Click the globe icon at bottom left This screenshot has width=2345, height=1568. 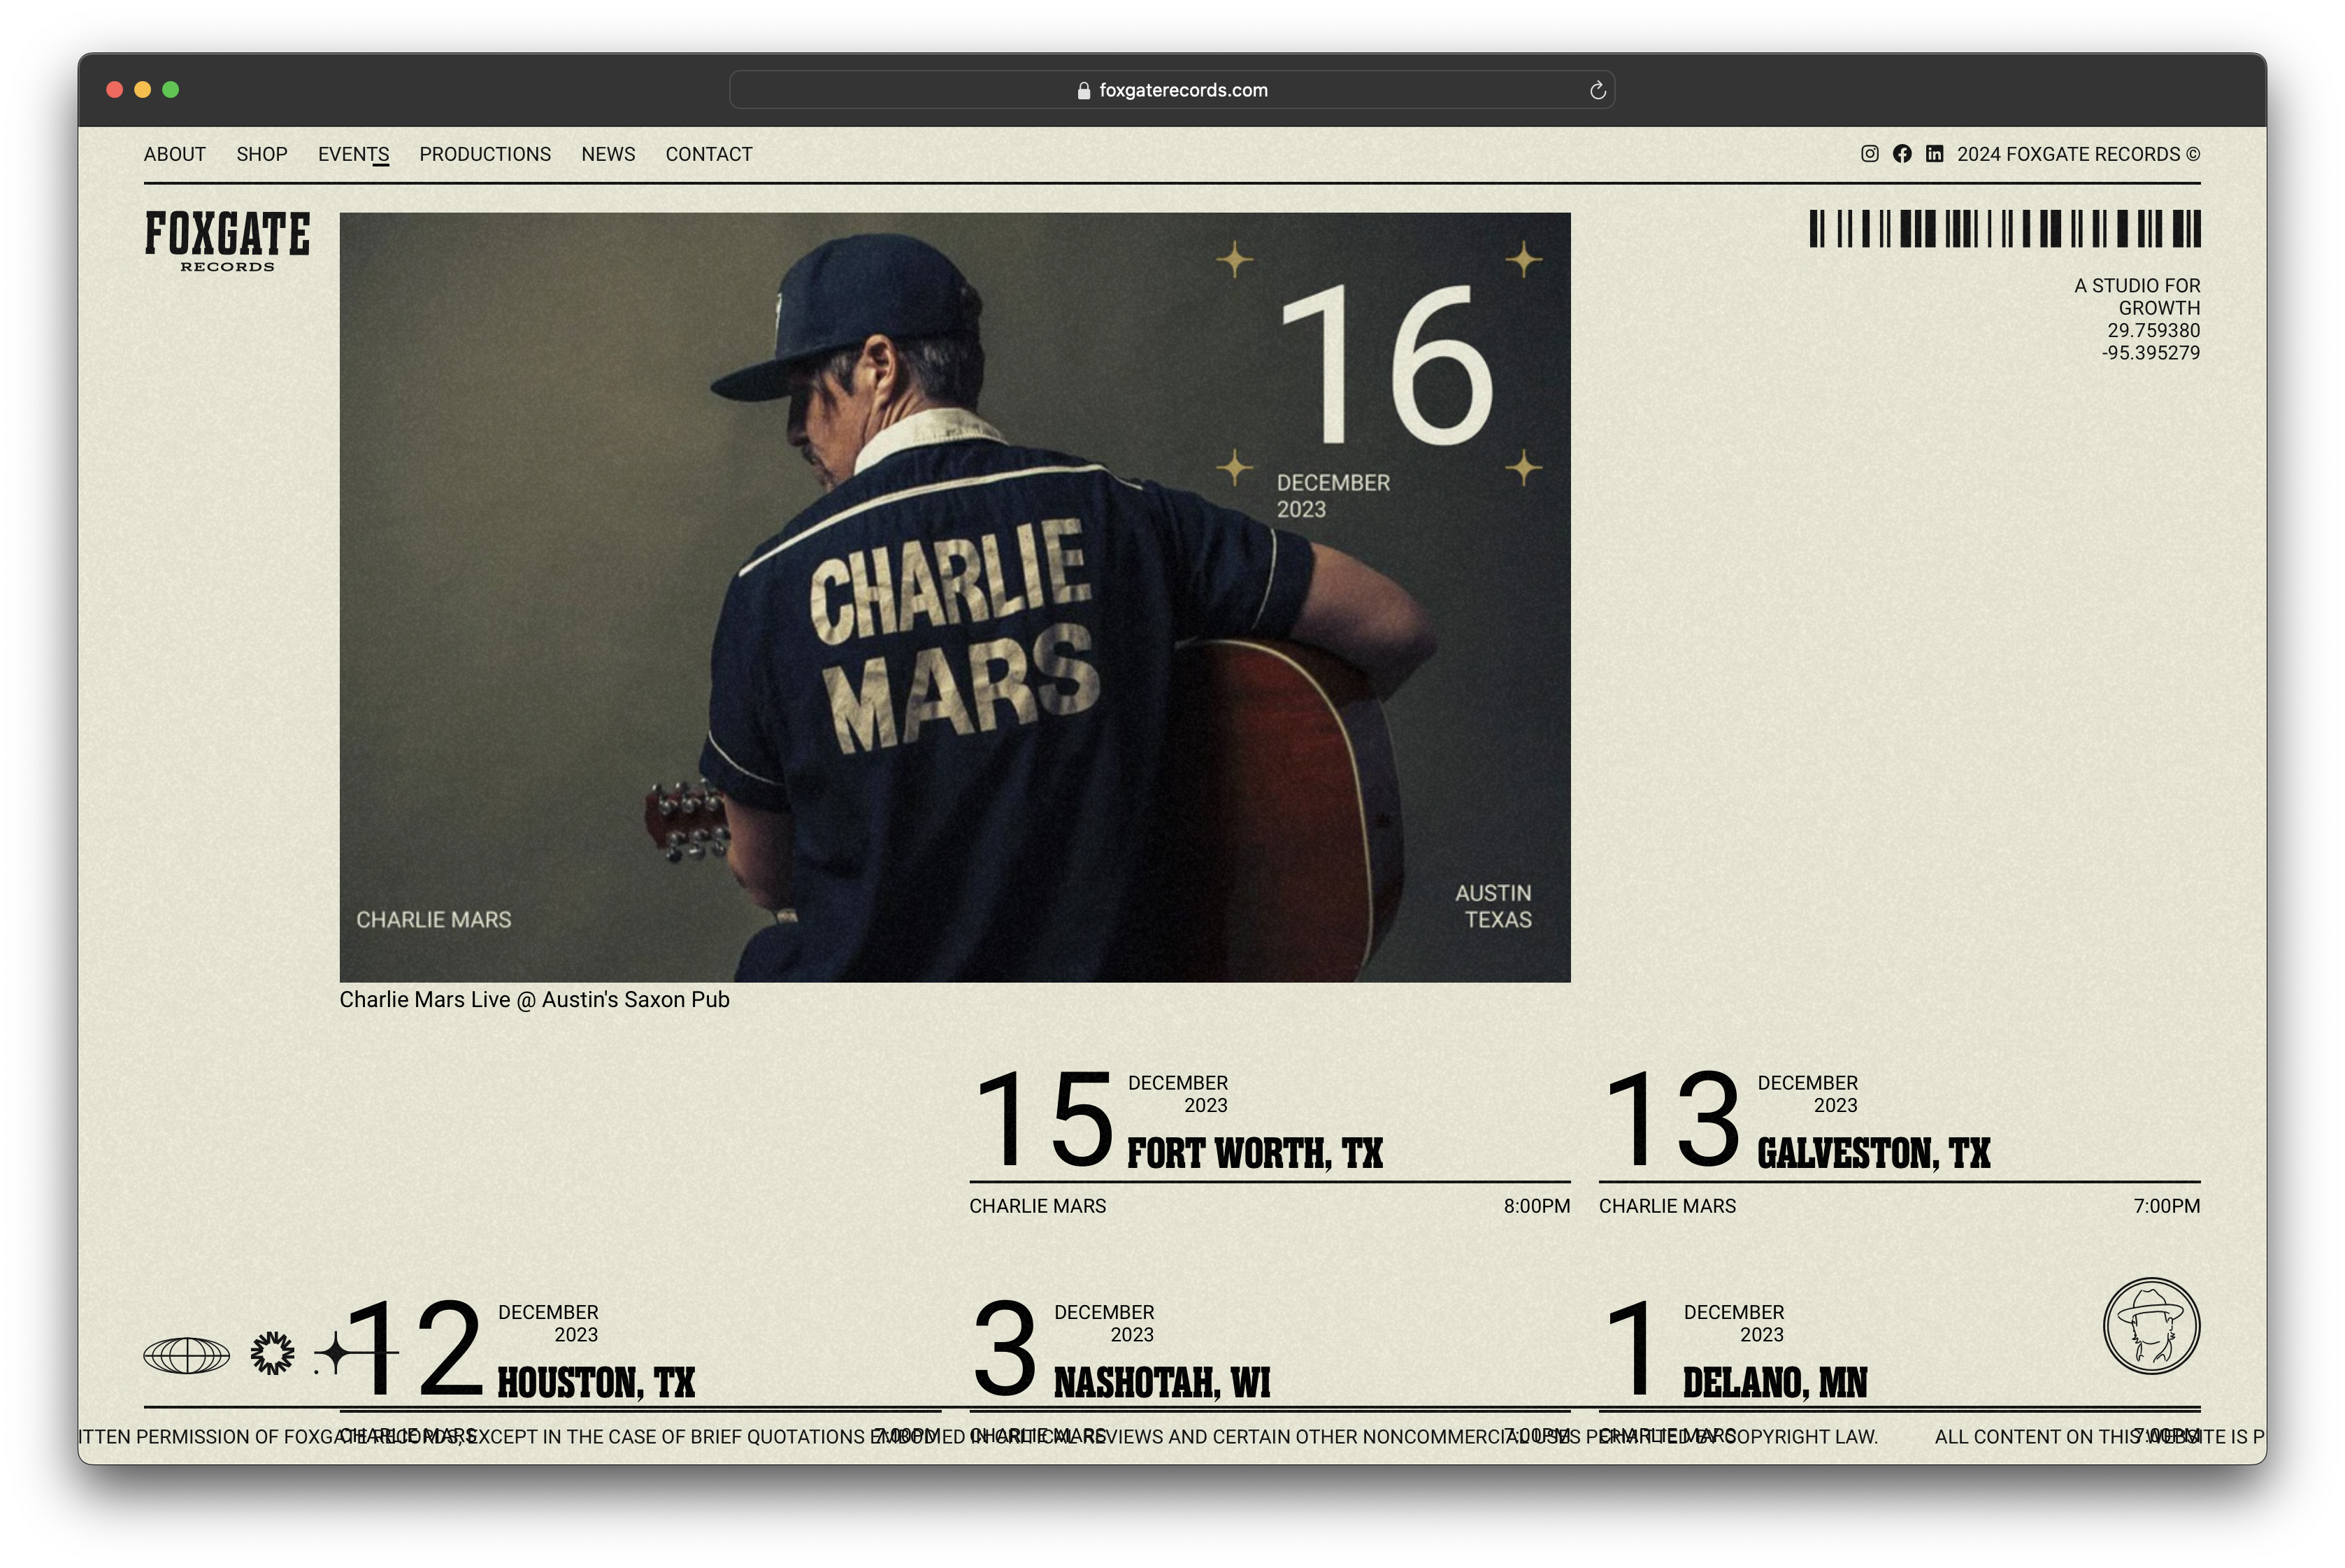[x=187, y=1356]
